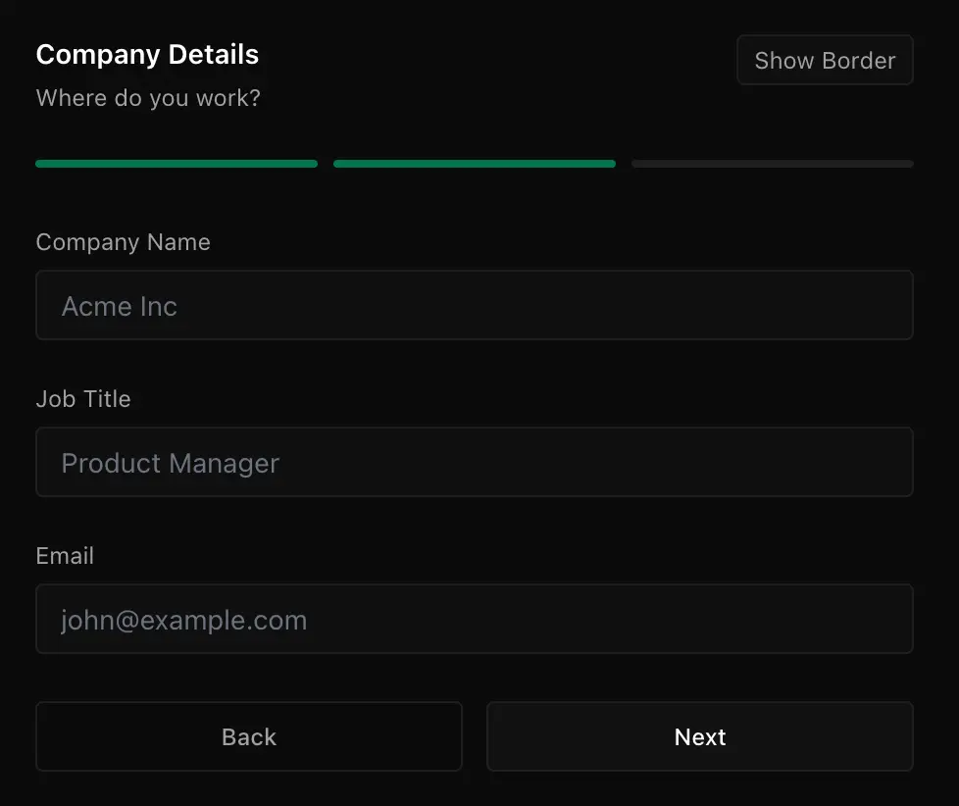This screenshot has width=959, height=806.
Task: Click the Company Details heading
Action: tap(147, 55)
